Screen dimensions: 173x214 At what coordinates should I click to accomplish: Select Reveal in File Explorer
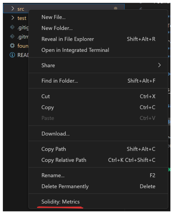[x=68, y=39]
